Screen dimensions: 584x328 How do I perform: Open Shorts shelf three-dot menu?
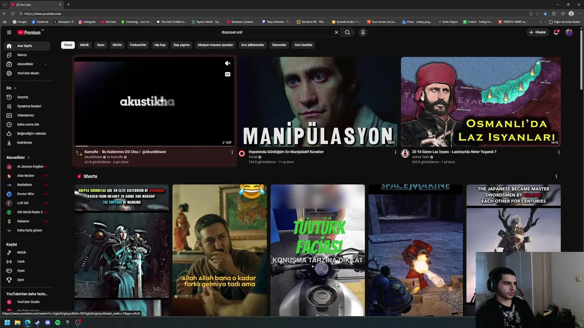point(556,176)
